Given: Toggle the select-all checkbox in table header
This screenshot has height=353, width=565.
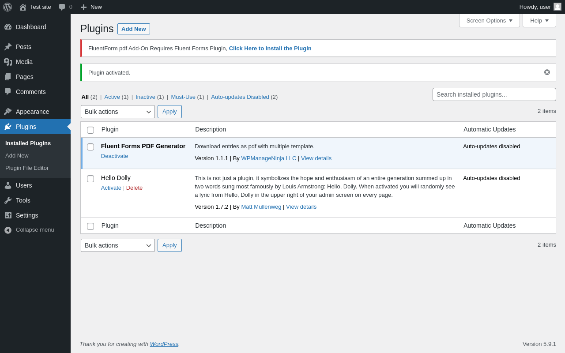Looking at the screenshot, I should [x=90, y=130].
